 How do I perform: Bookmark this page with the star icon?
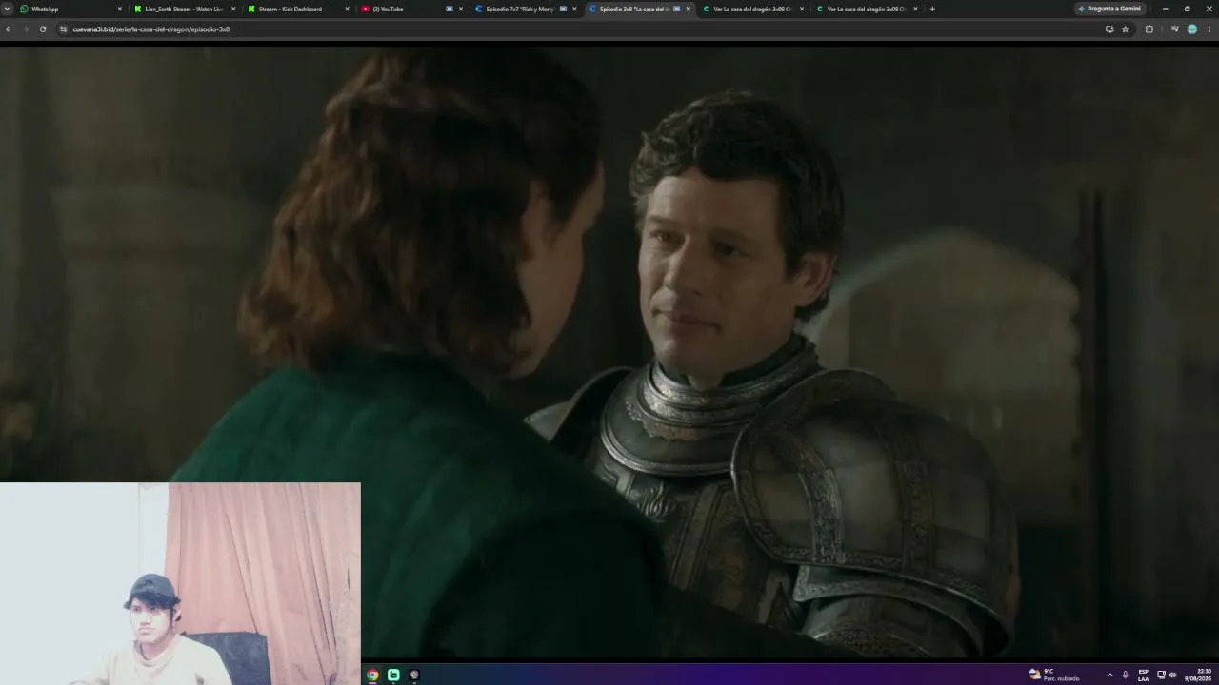pos(1126,29)
